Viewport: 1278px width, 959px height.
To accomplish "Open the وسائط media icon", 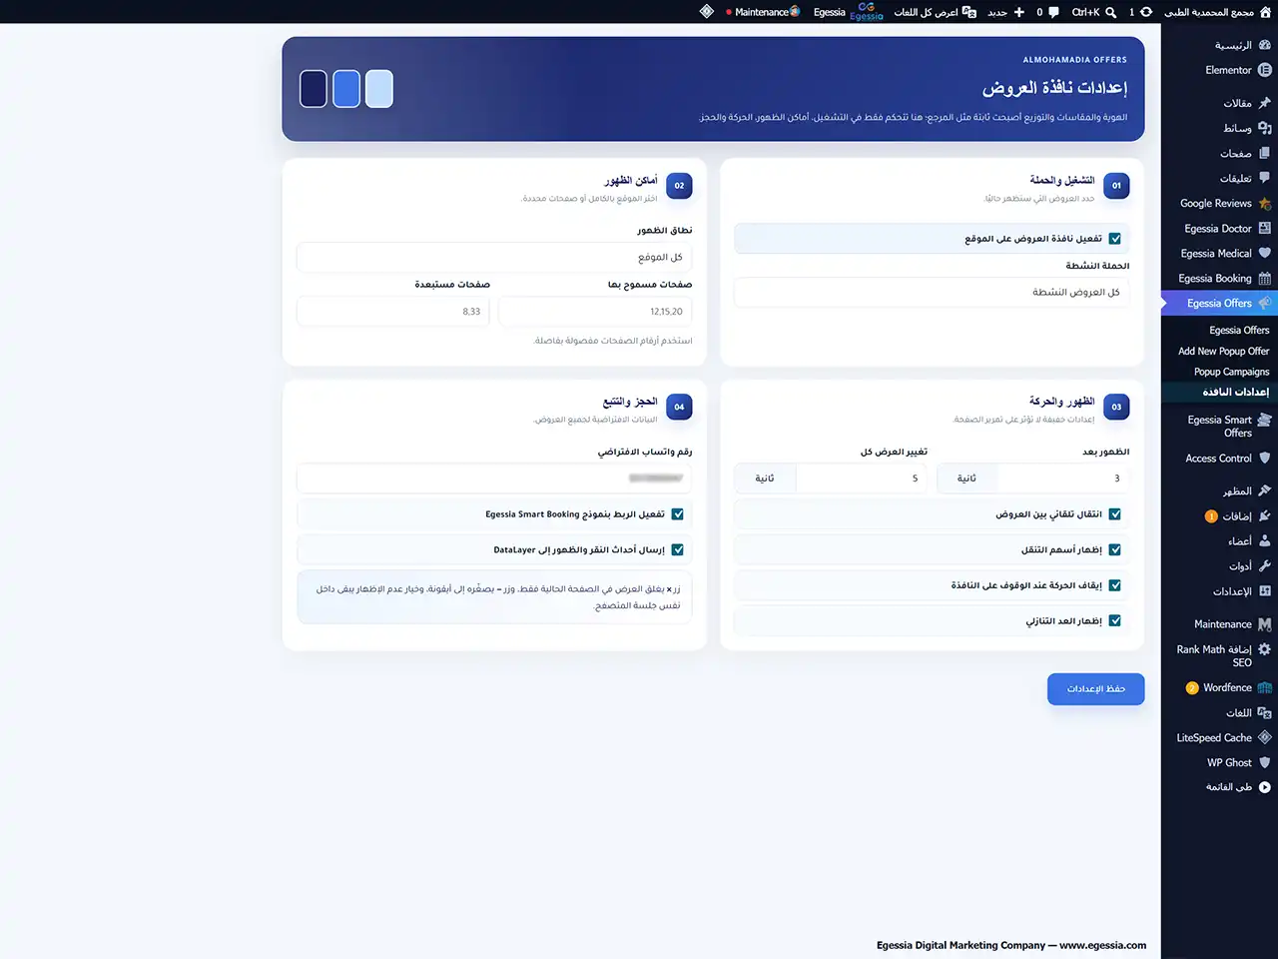I will pyautogui.click(x=1265, y=128).
